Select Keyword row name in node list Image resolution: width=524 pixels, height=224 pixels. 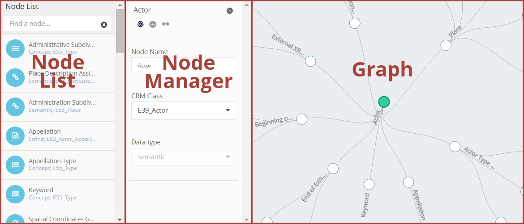click(x=41, y=190)
